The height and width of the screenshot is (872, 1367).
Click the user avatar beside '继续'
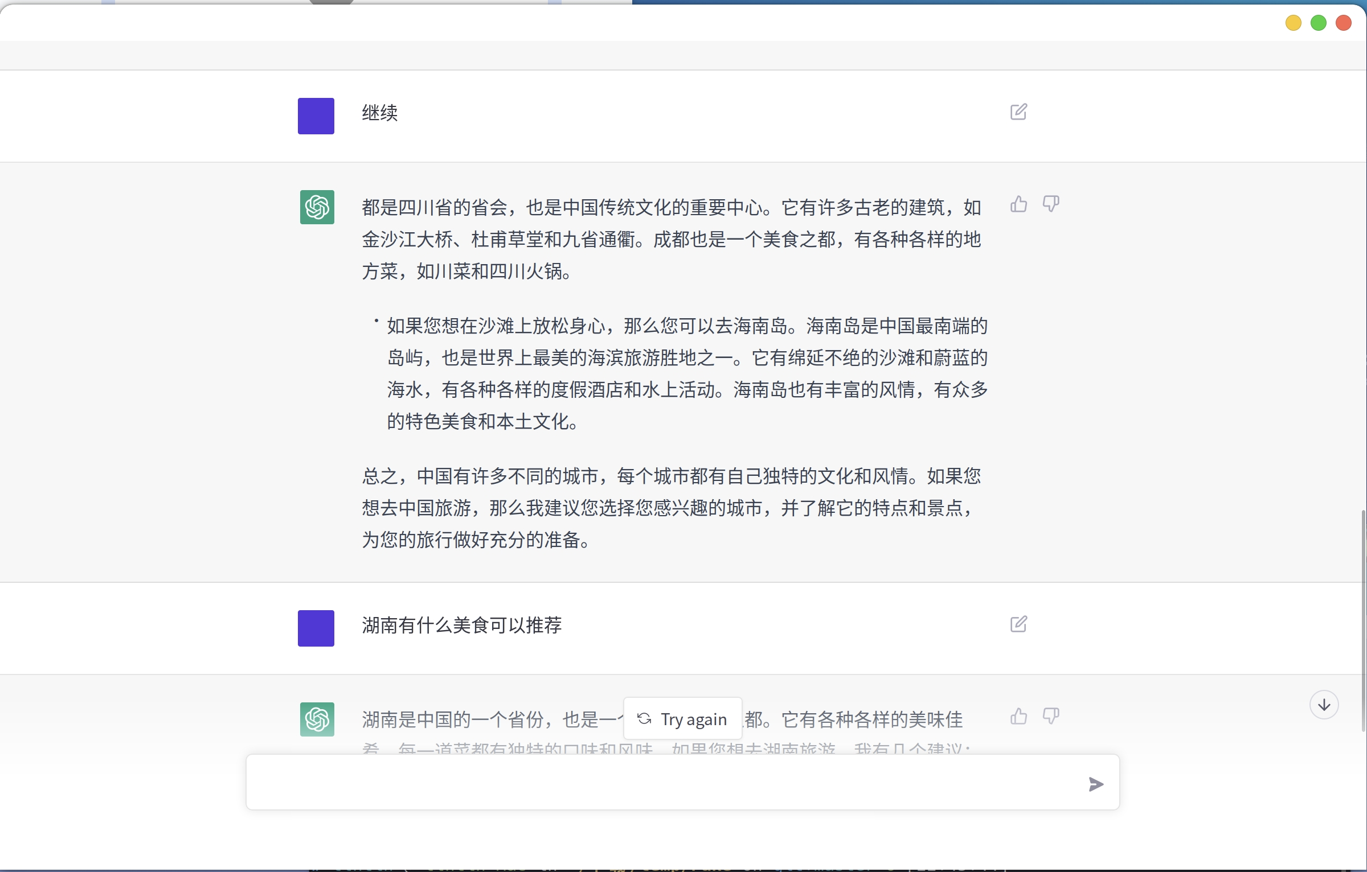[x=316, y=116]
